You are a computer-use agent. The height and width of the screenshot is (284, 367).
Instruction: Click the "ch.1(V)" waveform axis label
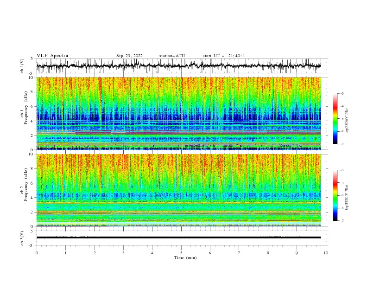22,66
